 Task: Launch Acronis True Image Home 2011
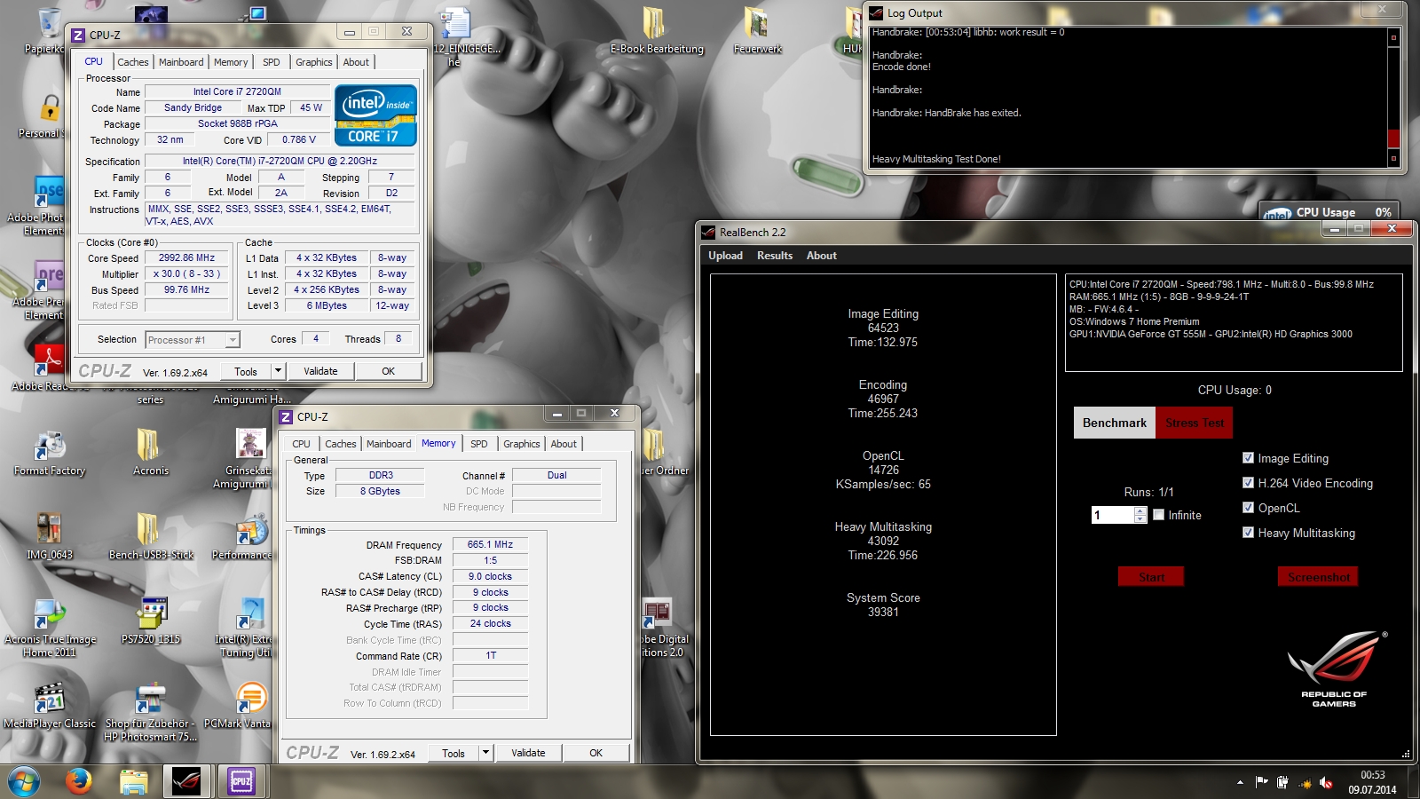click(x=50, y=626)
